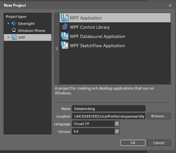Expand the Silverlight tree node
Image resolution: width=176 pixels, height=153 pixels.
[x=9, y=23]
